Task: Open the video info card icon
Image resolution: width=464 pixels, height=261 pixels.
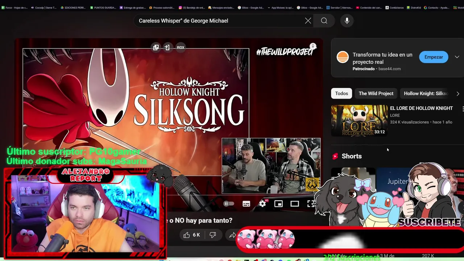Action: [x=313, y=46]
